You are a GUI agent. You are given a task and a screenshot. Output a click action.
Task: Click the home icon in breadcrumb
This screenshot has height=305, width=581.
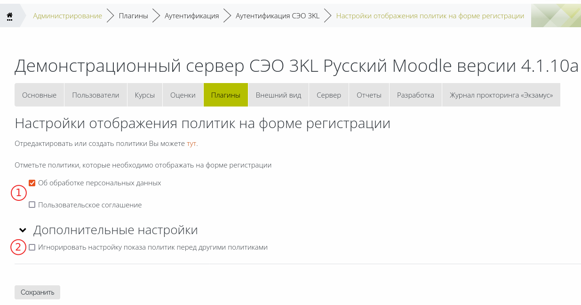[9, 15]
